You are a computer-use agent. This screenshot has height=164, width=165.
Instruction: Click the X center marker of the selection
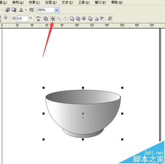pos(83,114)
